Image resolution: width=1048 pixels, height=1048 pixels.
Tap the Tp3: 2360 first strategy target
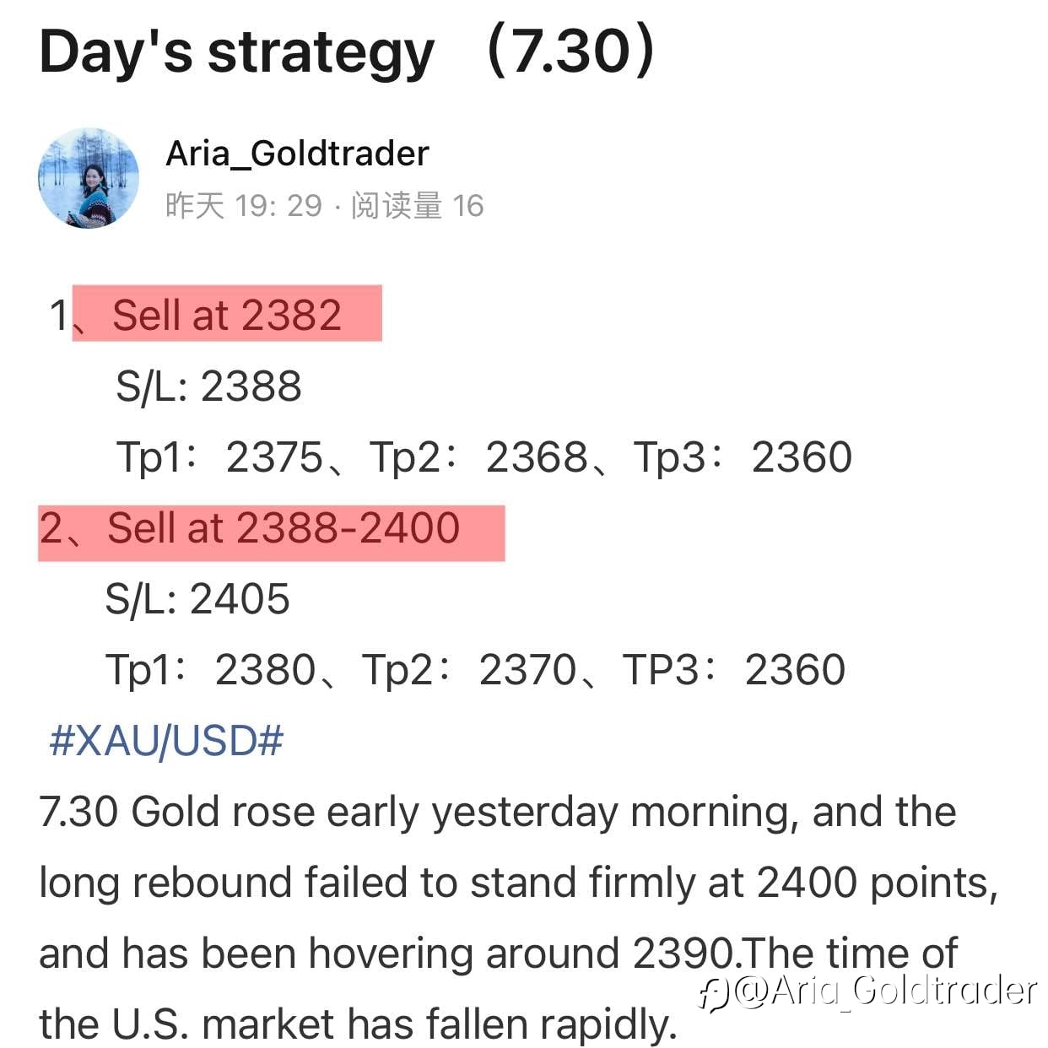pyautogui.click(x=743, y=457)
